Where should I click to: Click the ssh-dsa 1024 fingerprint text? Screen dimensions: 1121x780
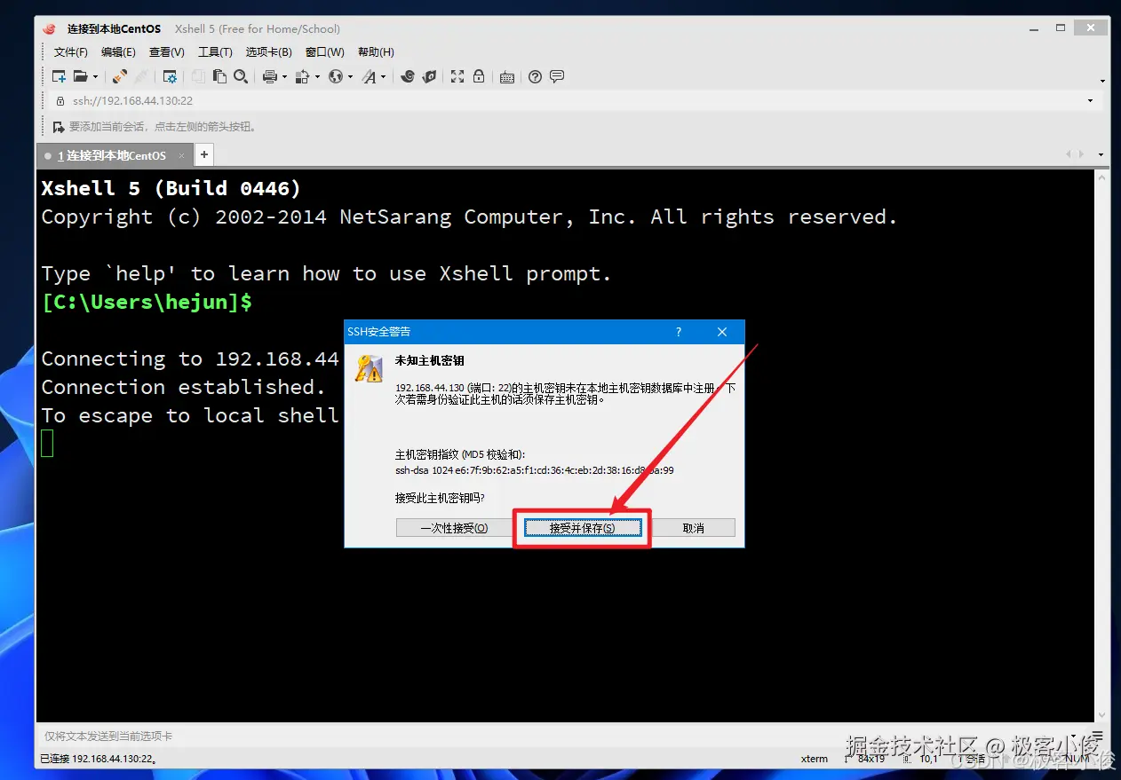tap(534, 470)
